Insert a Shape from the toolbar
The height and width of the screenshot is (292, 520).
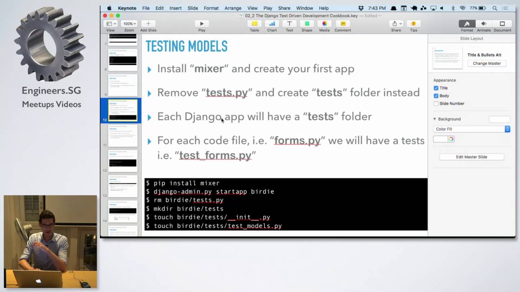pos(307,24)
